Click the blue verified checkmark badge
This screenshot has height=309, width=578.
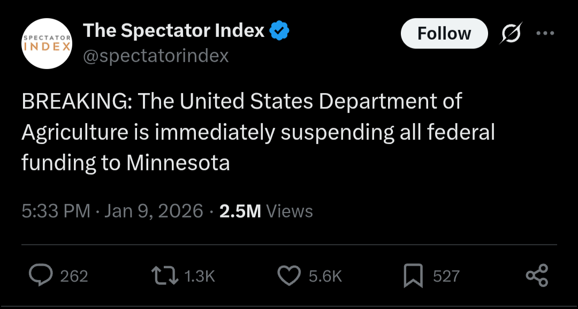tap(279, 31)
